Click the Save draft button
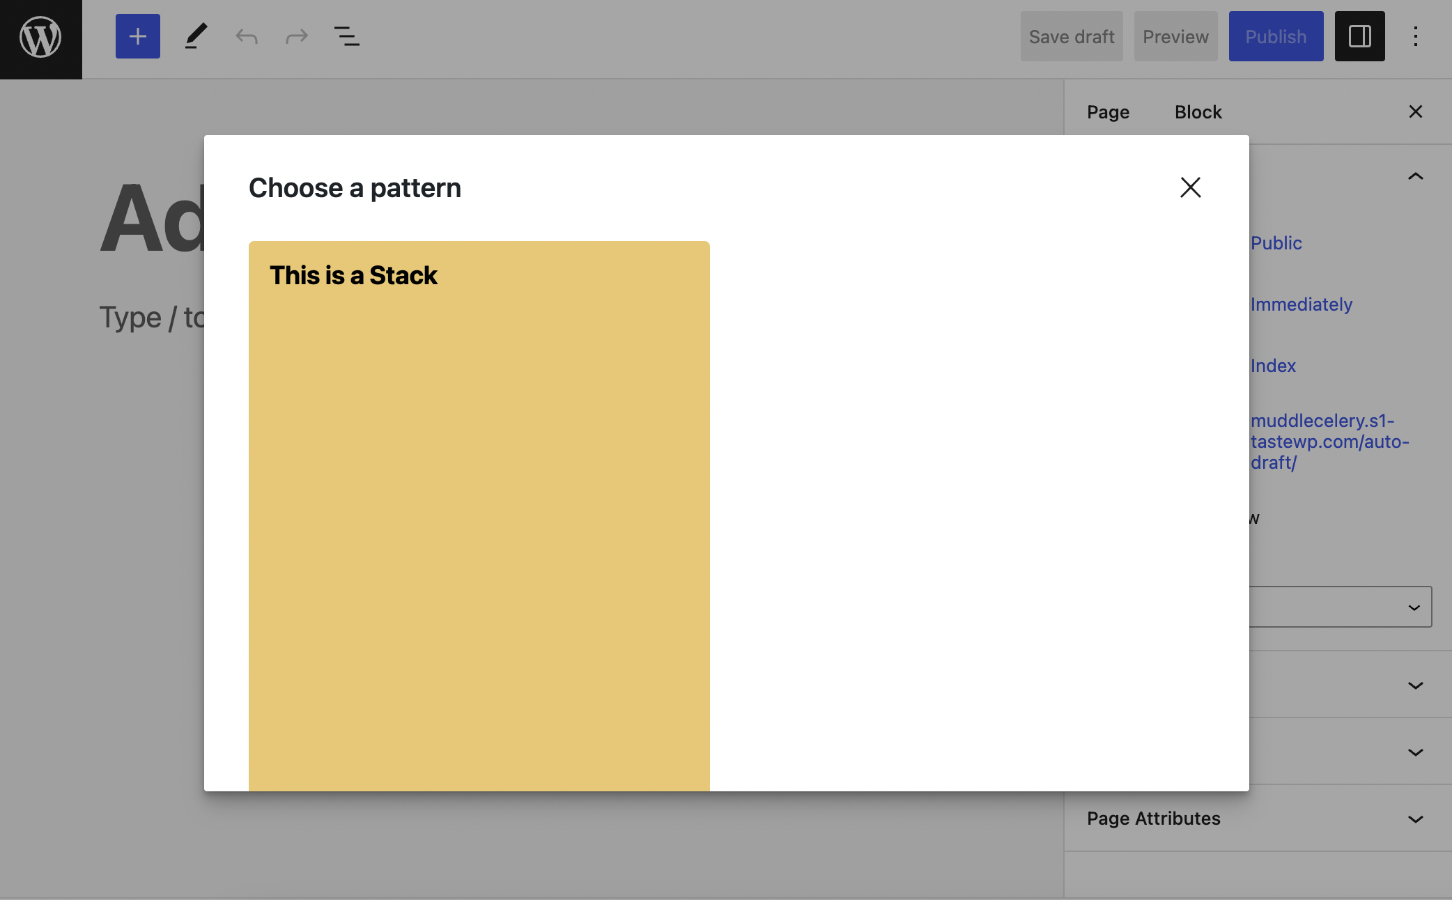Image resolution: width=1452 pixels, height=900 pixels. pyautogui.click(x=1071, y=36)
